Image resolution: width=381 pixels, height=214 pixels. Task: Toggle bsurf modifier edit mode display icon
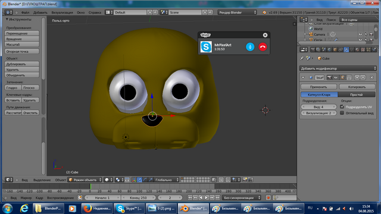click(342, 77)
